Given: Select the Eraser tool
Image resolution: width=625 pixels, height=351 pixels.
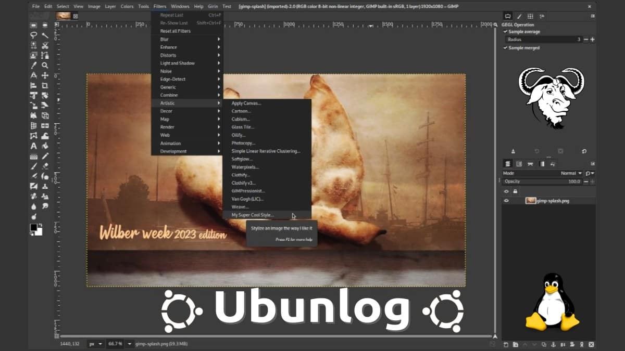Looking at the screenshot, I should point(45,166).
